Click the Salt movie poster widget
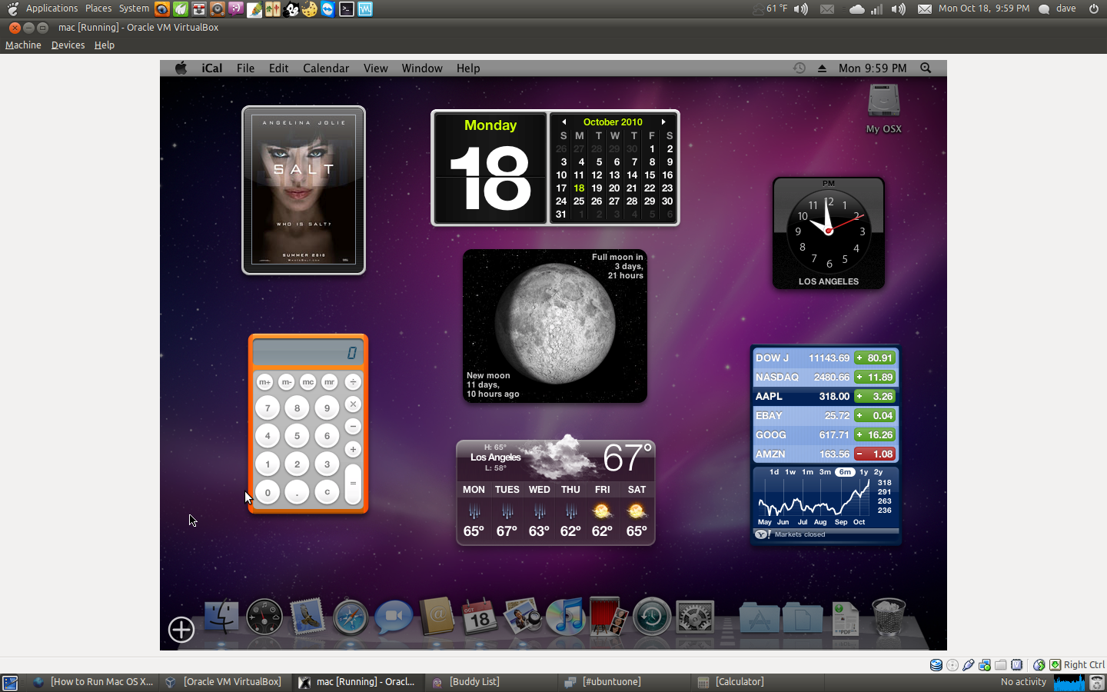The height and width of the screenshot is (692, 1107). (304, 190)
